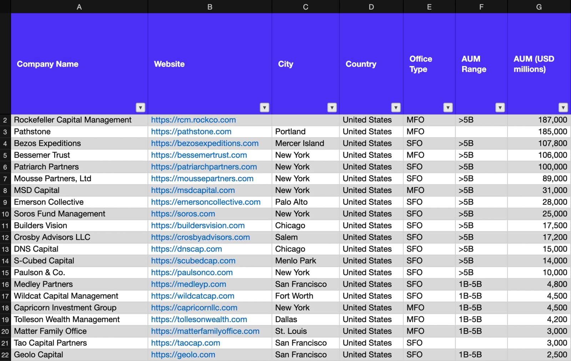Open the soros.com link

tap(183, 214)
